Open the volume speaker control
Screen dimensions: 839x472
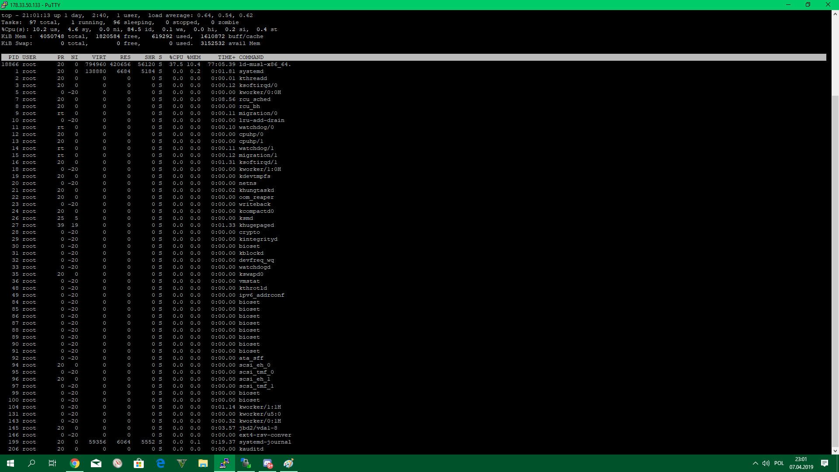(766, 463)
